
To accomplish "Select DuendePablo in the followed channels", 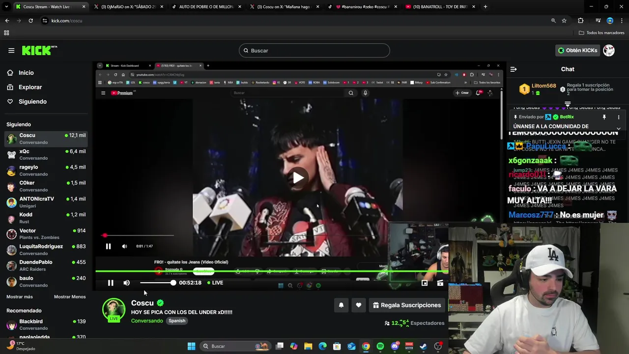I will click(46, 265).
